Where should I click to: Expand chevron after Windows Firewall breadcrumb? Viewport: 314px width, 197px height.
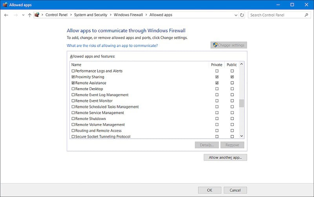146,15
